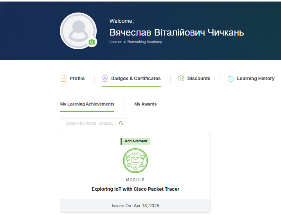Click the profile avatar placeholder image
This screenshot has height=215, width=281.
[x=78, y=31]
